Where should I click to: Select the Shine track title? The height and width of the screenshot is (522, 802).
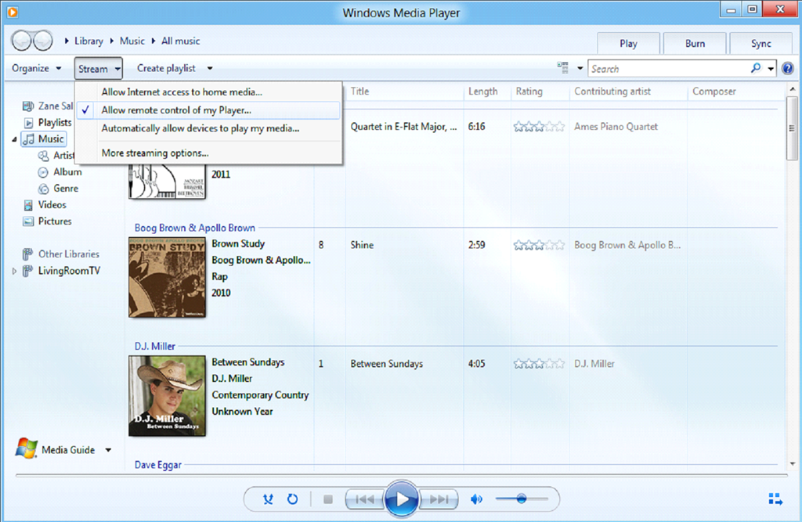[362, 245]
